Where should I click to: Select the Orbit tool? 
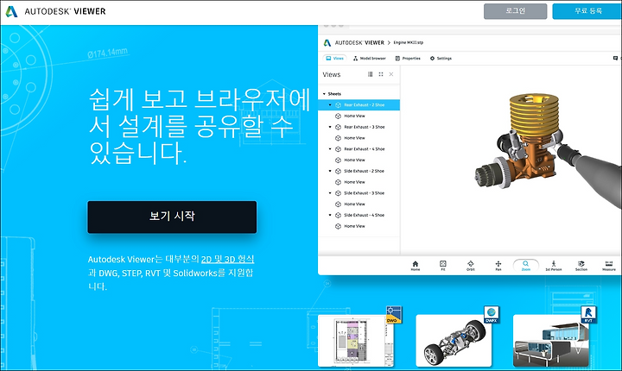(471, 266)
